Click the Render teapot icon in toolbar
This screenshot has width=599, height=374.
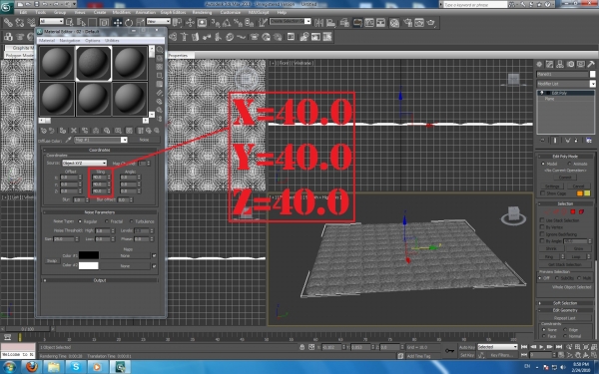(431, 23)
